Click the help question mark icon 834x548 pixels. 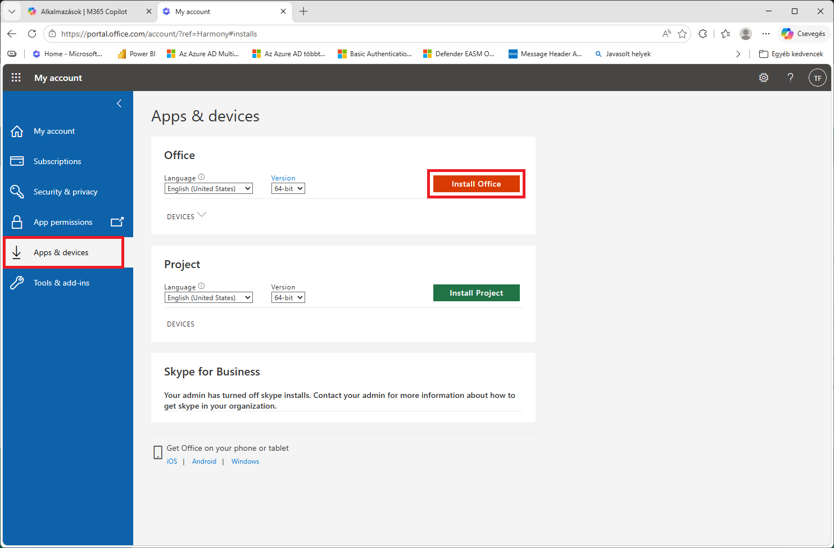click(791, 78)
